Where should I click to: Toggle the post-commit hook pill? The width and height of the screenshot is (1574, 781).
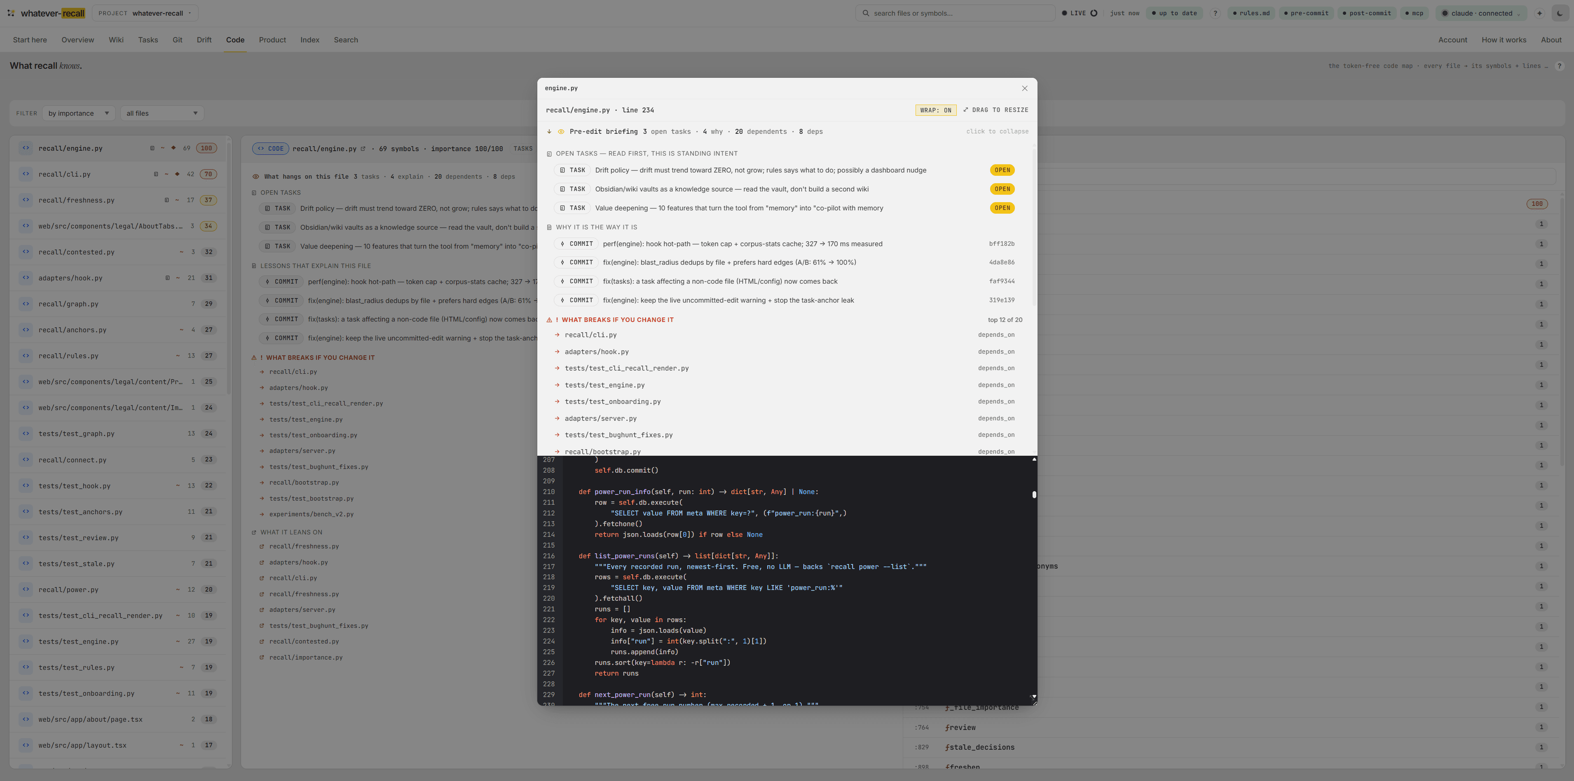(x=1366, y=13)
